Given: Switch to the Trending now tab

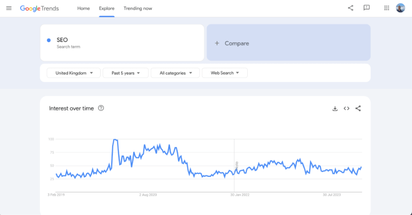Looking at the screenshot, I should tap(138, 8).
